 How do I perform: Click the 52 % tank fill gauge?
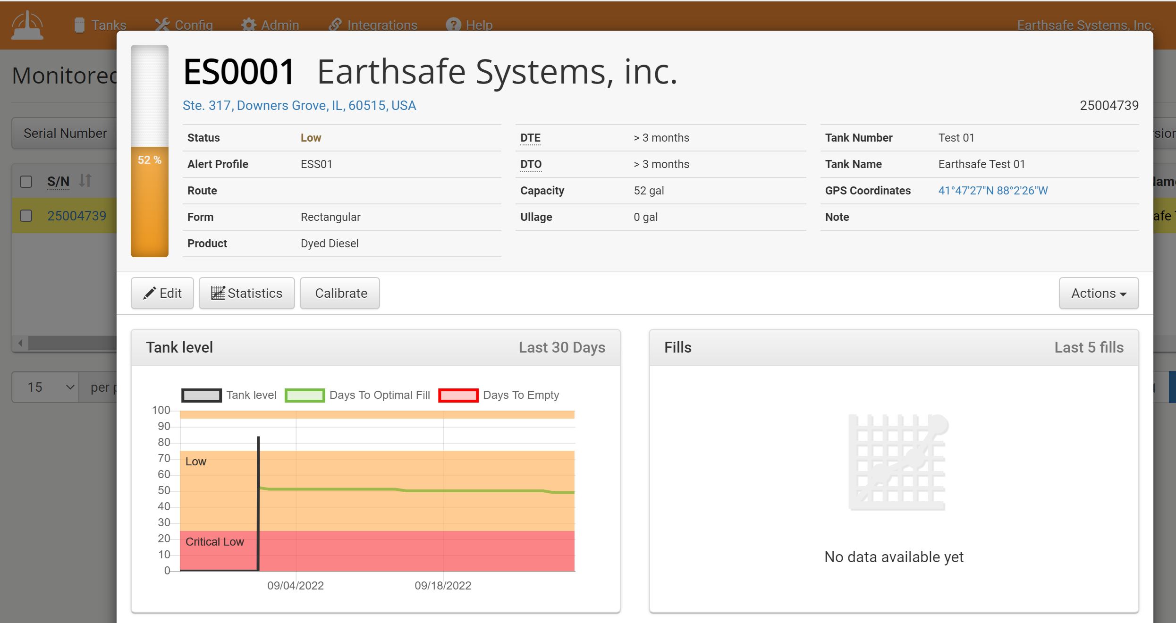(150, 151)
